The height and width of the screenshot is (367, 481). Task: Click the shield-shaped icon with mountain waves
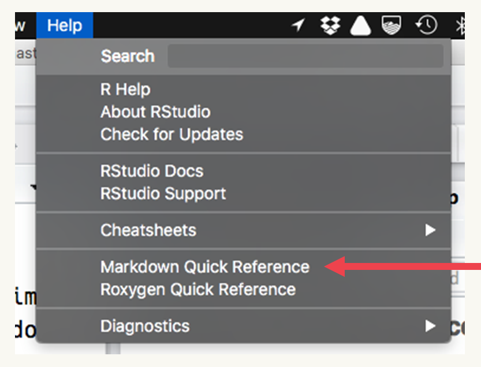[x=393, y=25]
